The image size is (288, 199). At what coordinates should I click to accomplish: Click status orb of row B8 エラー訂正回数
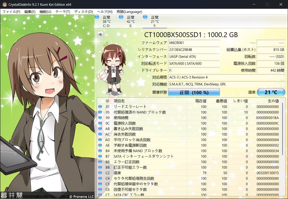click(100, 162)
